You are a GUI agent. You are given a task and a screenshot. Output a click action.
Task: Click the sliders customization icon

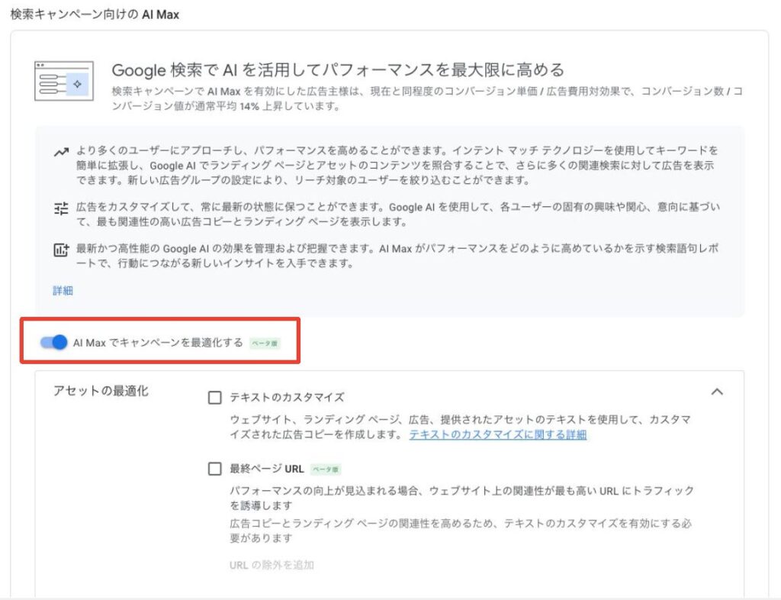pyautogui.click(x=61, y=208)
